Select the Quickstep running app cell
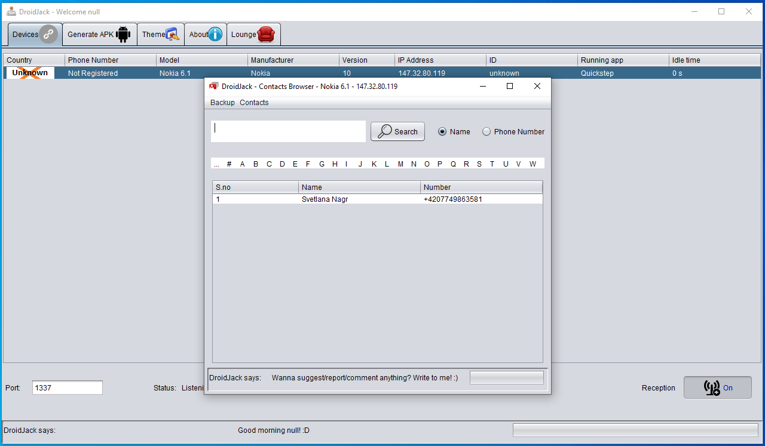Viewport: 765px width, 446px height. pos(623,73)
